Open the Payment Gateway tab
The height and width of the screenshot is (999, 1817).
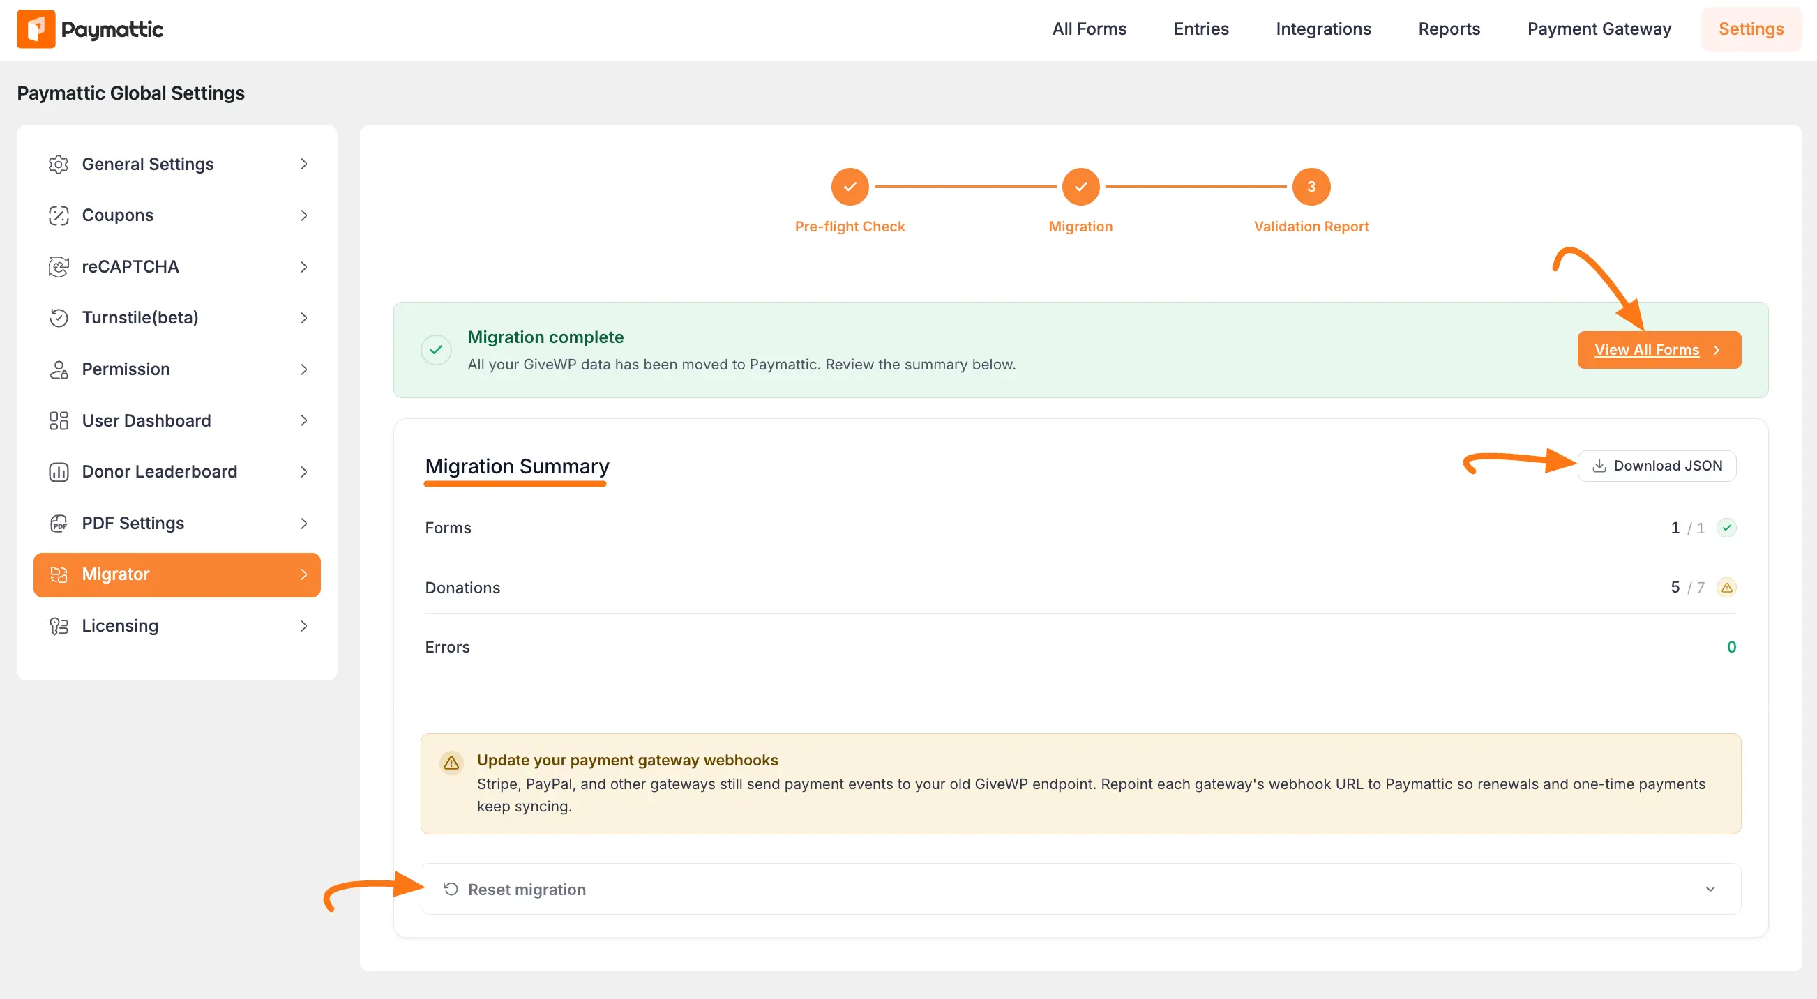click(1599, 29)
